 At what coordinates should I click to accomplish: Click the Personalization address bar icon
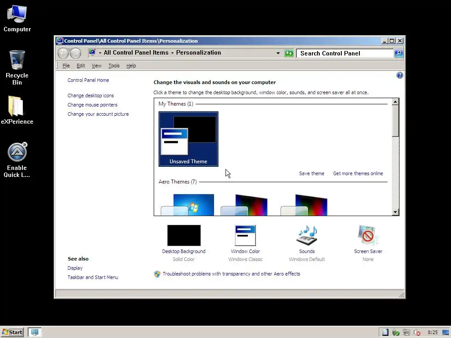[x=92, y=52]
